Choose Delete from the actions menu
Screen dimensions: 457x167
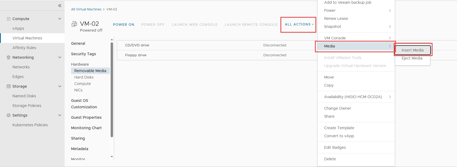(x=330, y=159)
